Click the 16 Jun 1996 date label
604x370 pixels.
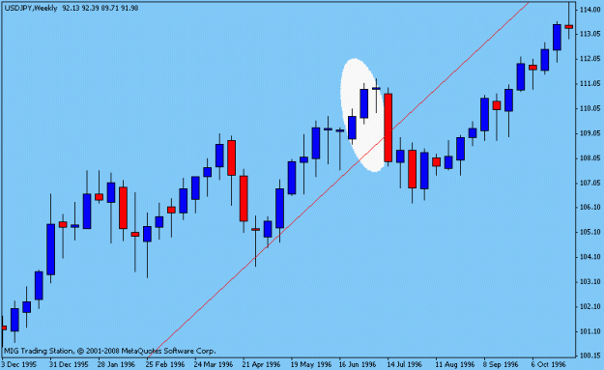pos(358,364)
